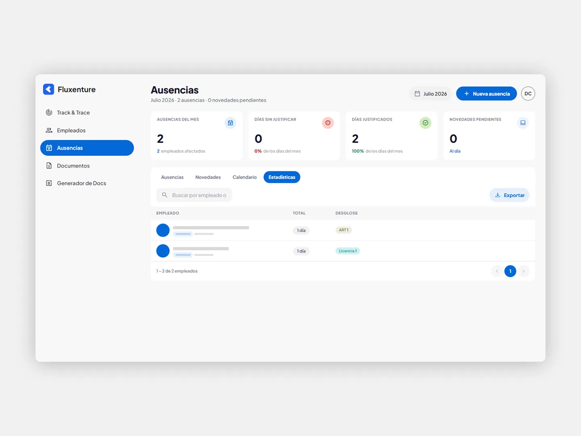Image resolution: width=581 pixels, height=436 pixels.
Task: Click the Nueva ausencia button
Action: click(487, 94)
